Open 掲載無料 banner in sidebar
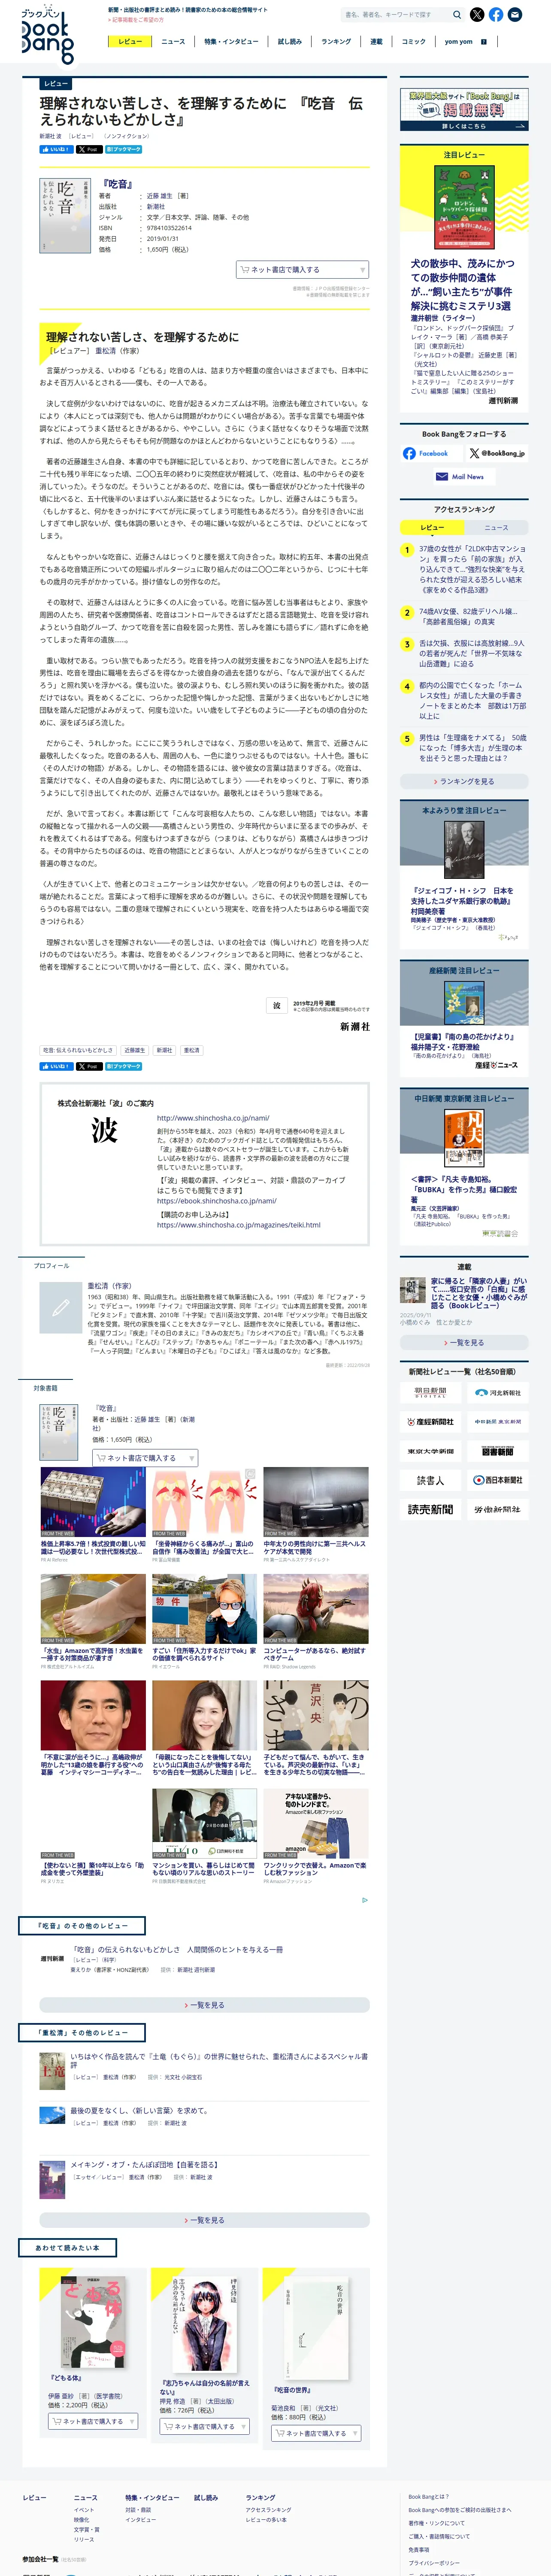The width and height of the screenshot is (551, 2576). 464,110
